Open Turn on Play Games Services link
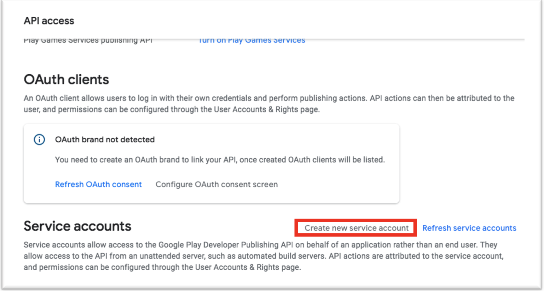 [x=252, y=40]
